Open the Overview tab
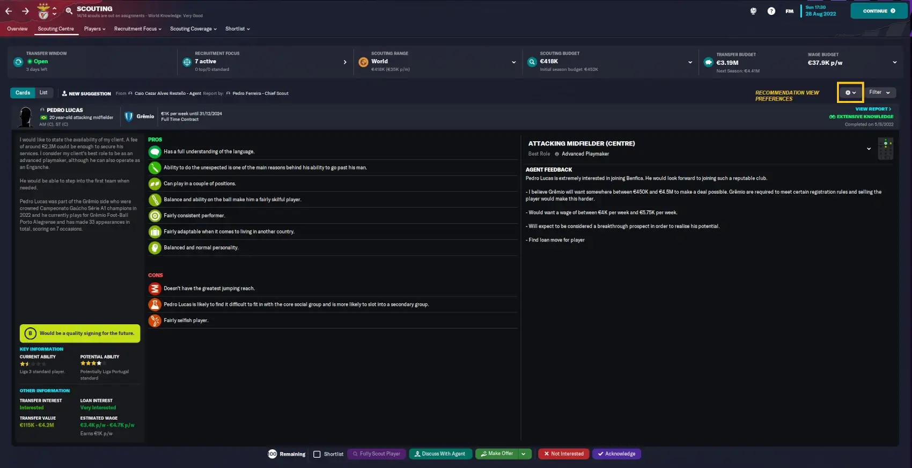 (17, 29)
